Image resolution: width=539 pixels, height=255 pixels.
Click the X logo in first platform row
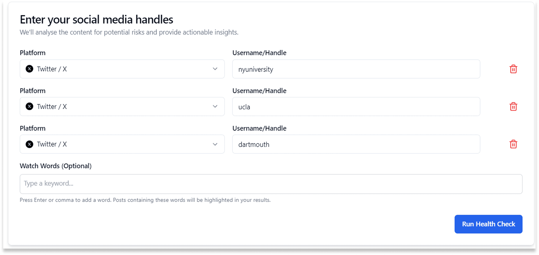[x=29, y=69]
